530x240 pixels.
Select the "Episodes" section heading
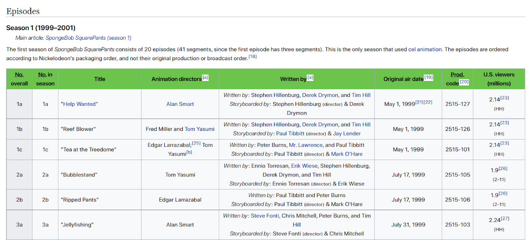(x=23, y=11)
